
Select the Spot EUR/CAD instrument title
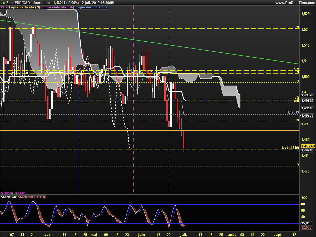click(x=18, y=3)
